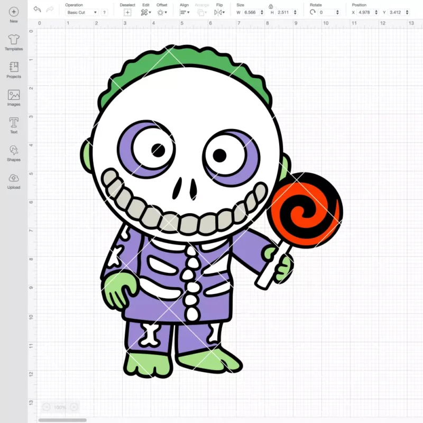Click the zoom out minus button
423x423 pixels.
(47, 407)
